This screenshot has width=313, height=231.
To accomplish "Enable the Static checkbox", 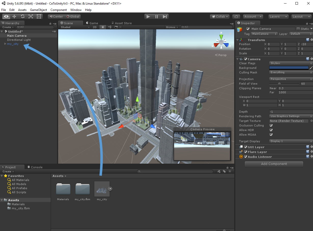I will point(298,29).
